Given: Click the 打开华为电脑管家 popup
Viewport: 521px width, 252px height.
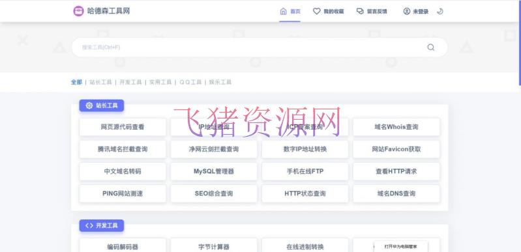Looking at the screenshot, I should 401,246.
